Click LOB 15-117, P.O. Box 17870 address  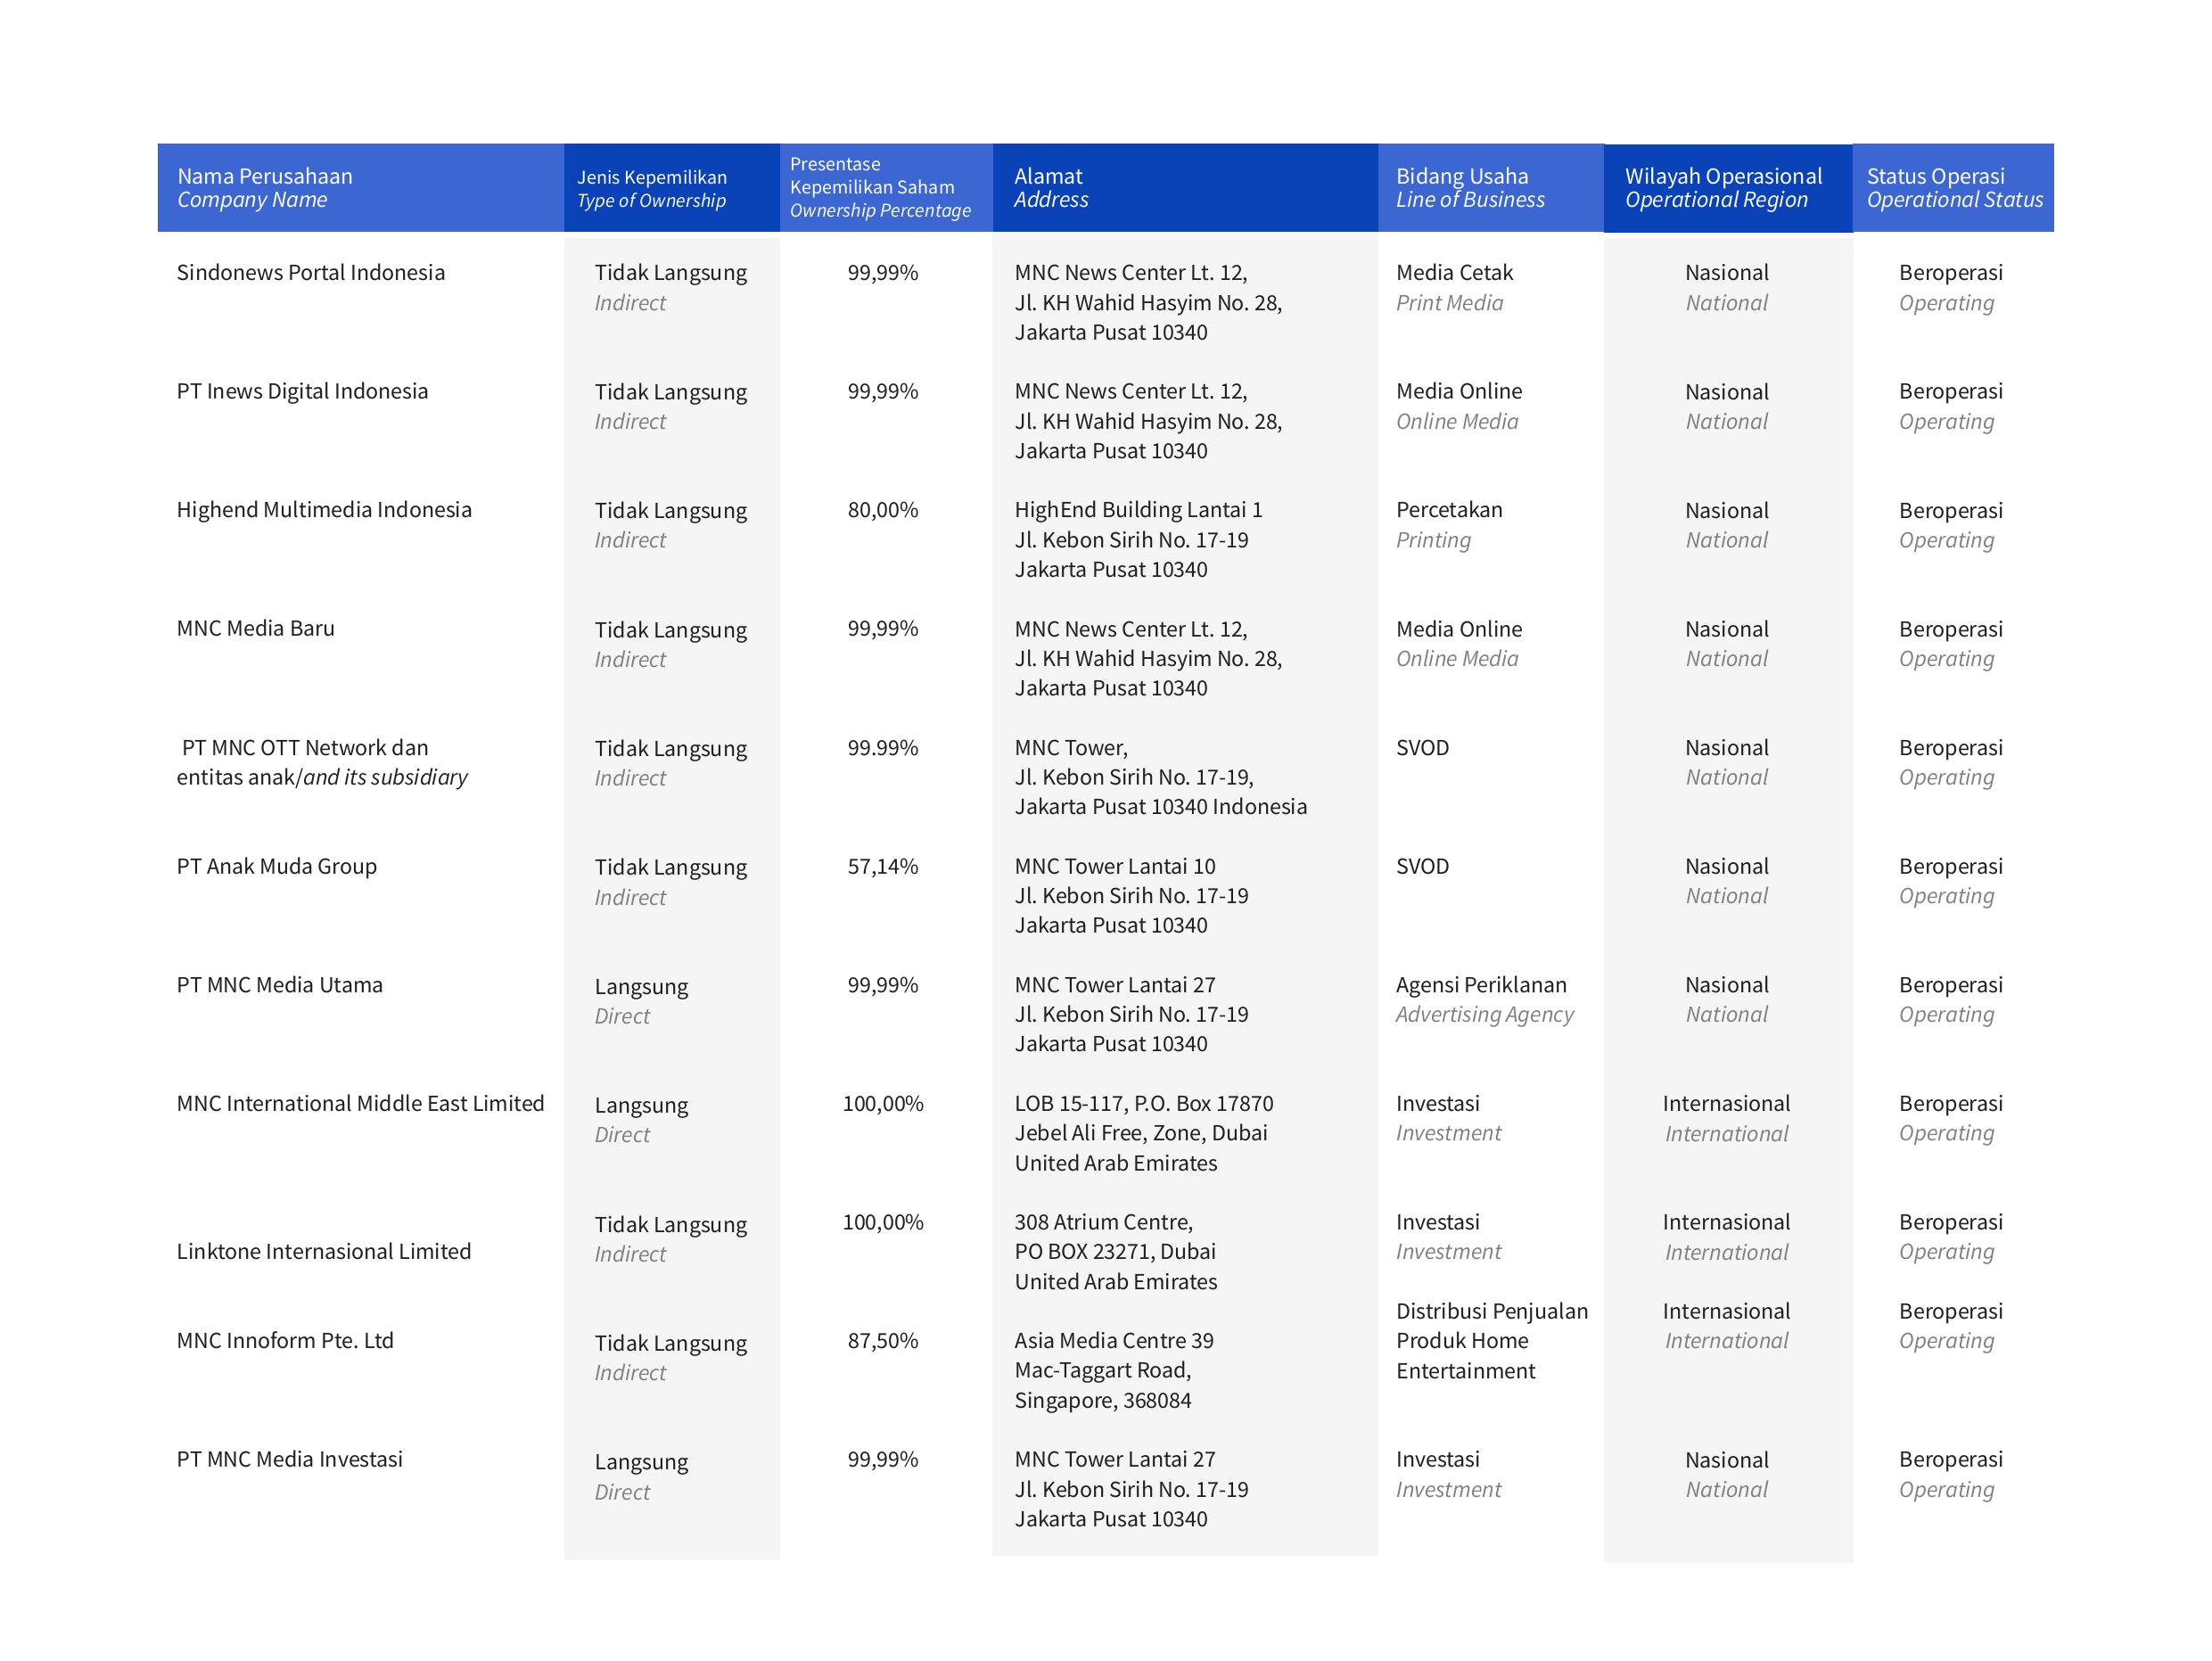point(1144,1104)
